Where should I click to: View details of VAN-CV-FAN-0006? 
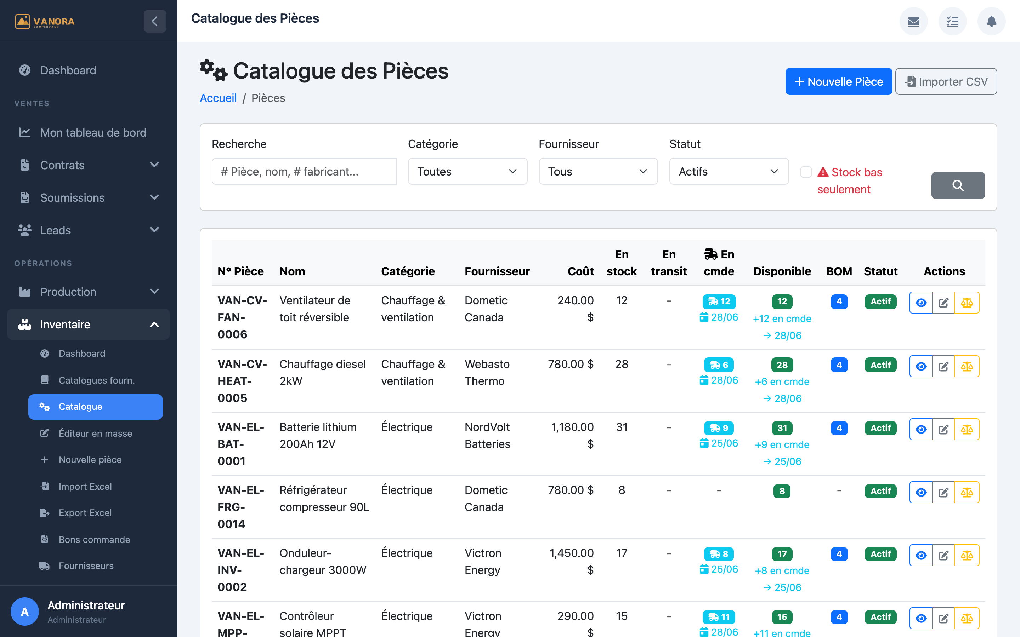(921, 303)
